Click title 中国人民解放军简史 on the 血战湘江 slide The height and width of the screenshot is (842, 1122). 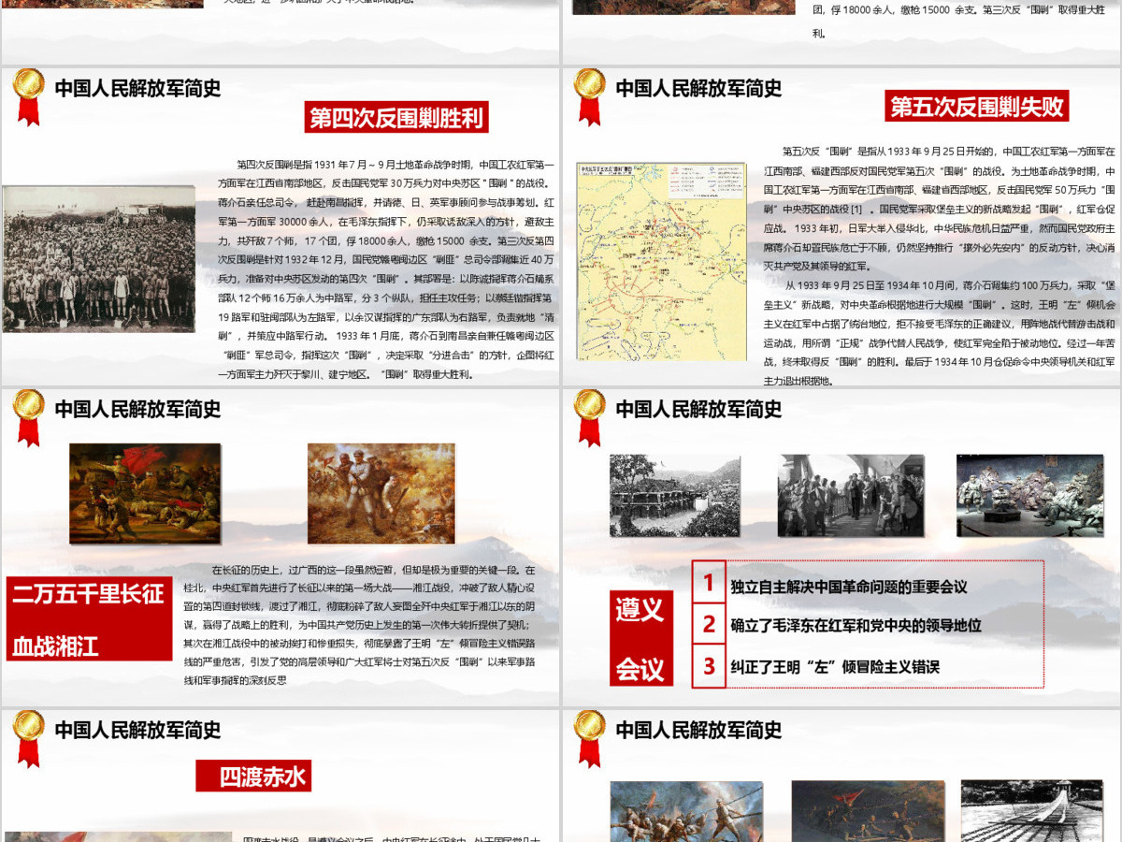click(x=137, y=409)
